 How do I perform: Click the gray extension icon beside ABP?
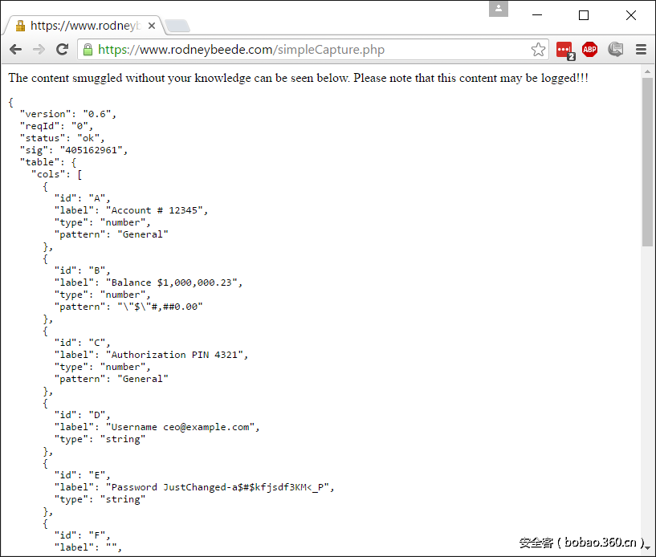click(616, 50)
